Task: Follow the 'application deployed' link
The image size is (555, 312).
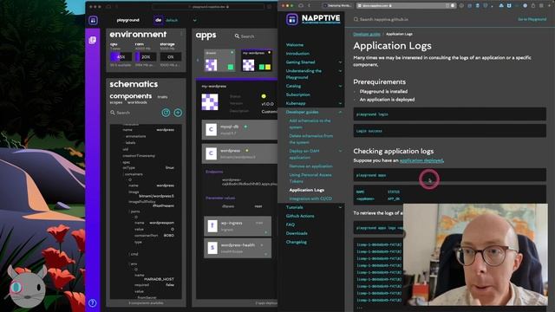Action: [421, 160]
